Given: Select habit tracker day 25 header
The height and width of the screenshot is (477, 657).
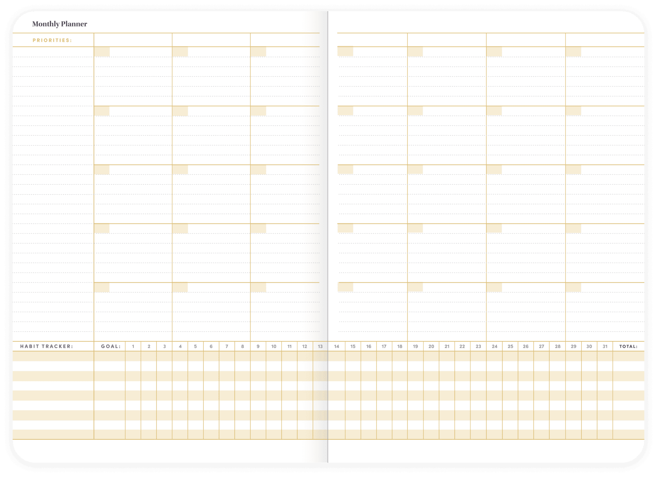Looking at the screenshot, I should tap(511, 346).
